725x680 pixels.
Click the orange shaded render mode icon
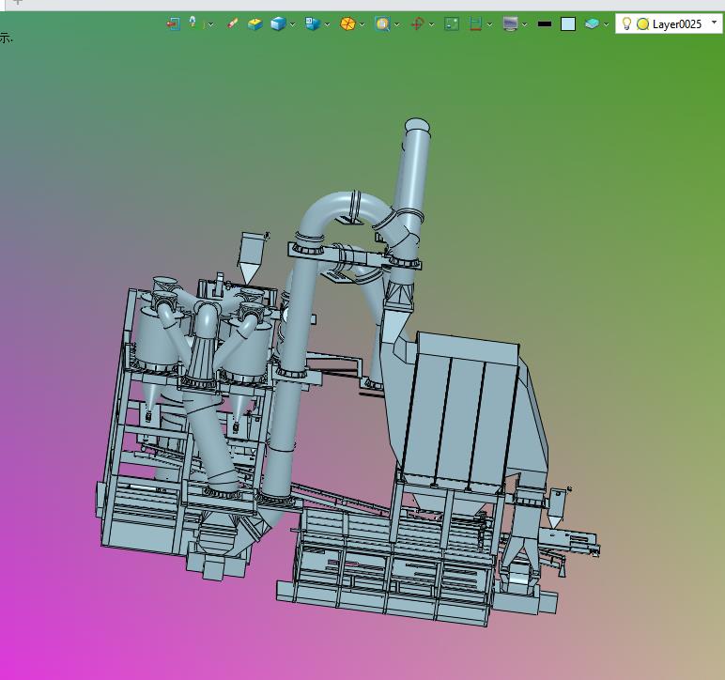347,23
